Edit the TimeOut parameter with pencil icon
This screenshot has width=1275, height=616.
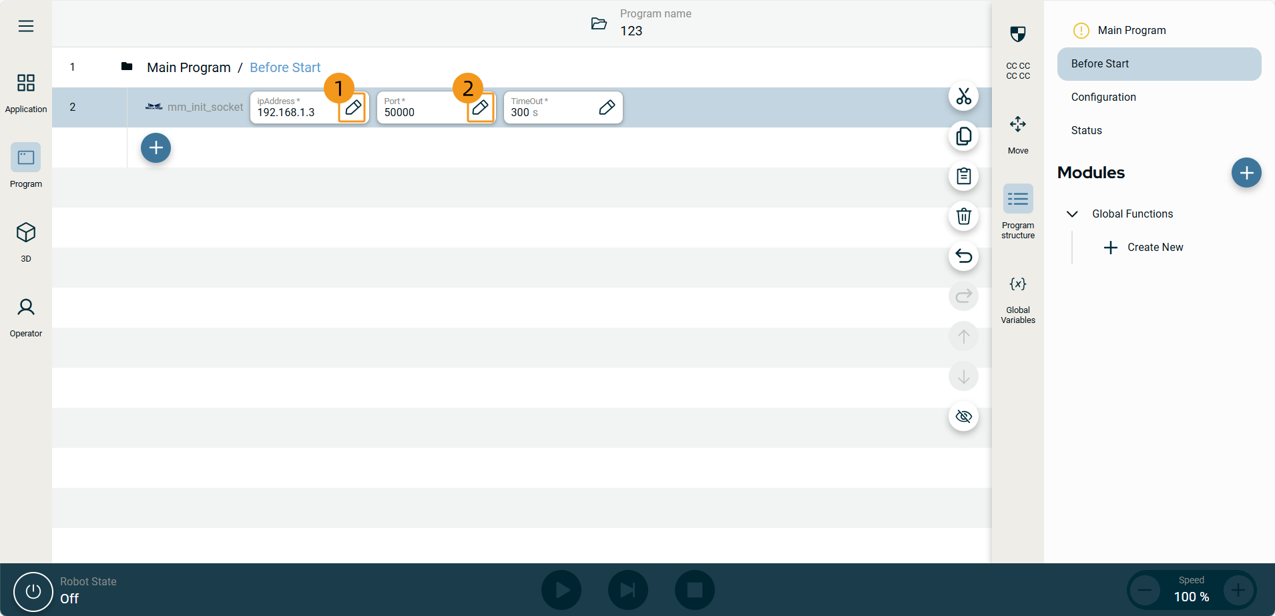pyautogui.click(x=607, y=107)
